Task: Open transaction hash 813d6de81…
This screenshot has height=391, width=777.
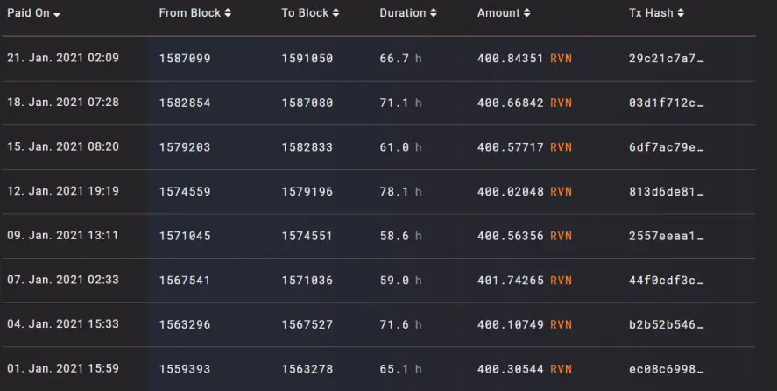Action: point(666,191)
